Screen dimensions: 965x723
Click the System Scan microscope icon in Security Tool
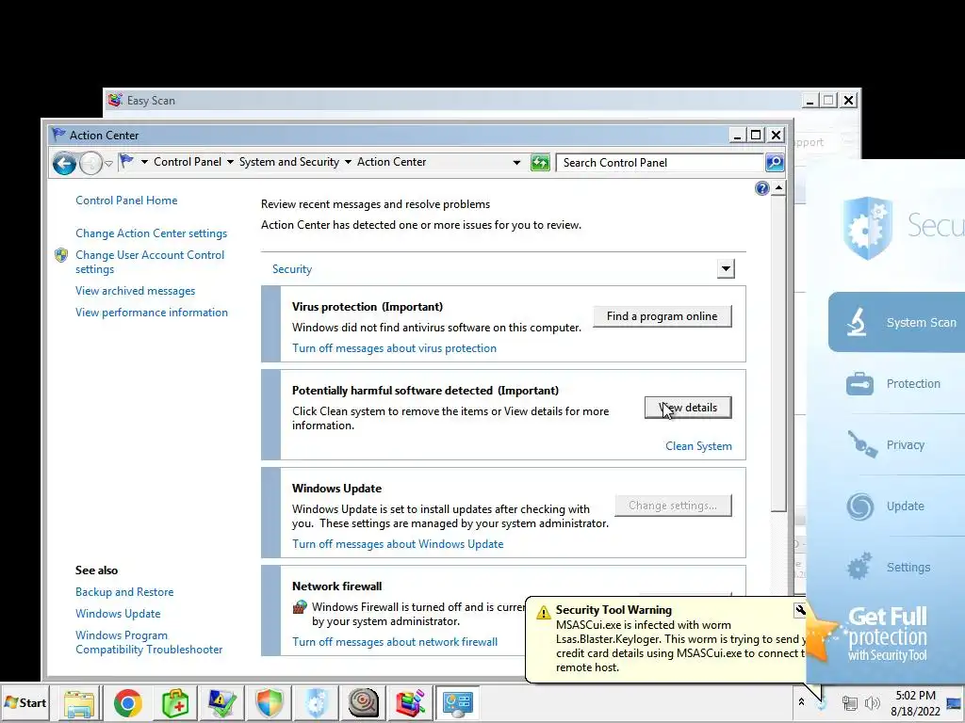coord(857,322)
